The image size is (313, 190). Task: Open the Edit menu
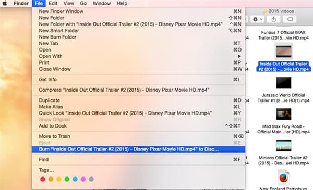click(53, 4)
